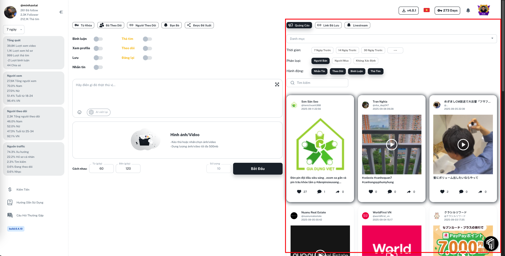The width and height of the screenshot is (505, 256).
Task: Open more time options ellipsis button
Action: pyautogui.click(x=395, y=50)
